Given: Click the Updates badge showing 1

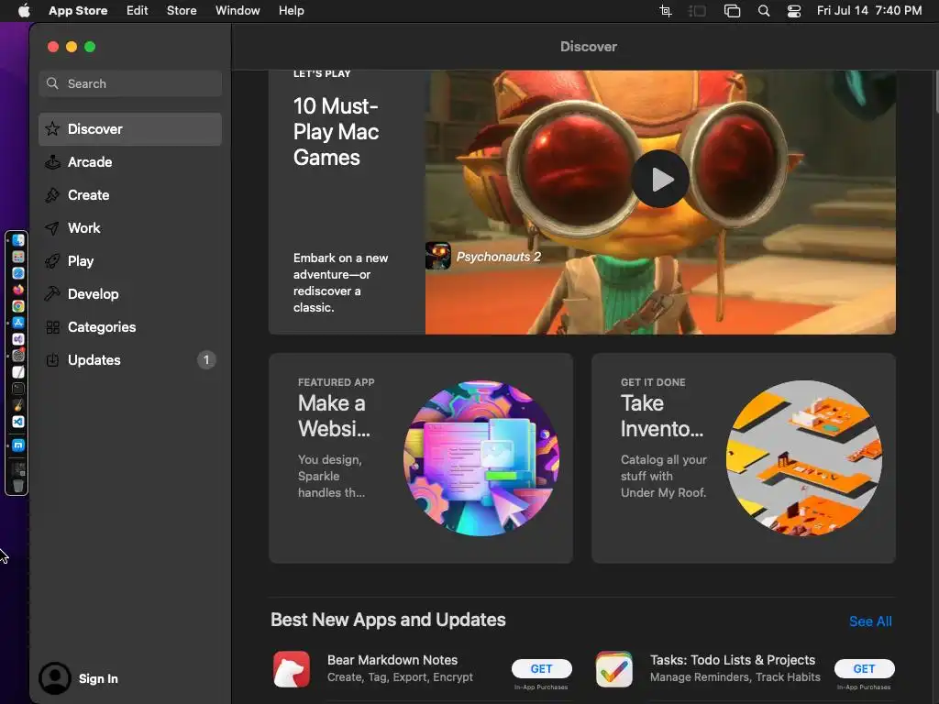Looking at the screenshot, I should [x=206, y=359].
